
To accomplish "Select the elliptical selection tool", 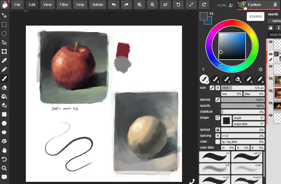I will pos(4,33).
